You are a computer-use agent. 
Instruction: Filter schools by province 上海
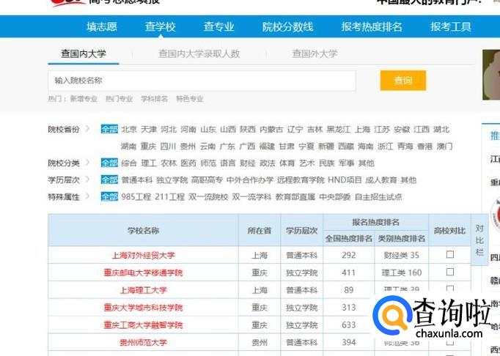coord(363,129)
